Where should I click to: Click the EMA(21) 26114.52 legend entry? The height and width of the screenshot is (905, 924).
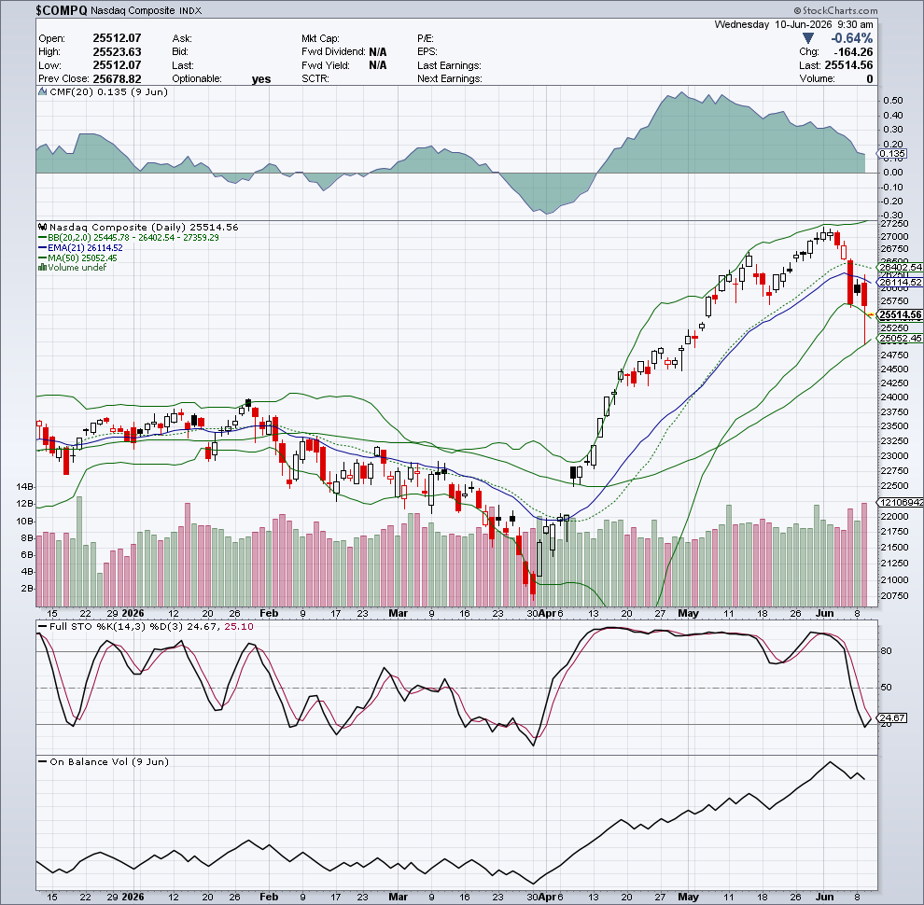(80, 248)
